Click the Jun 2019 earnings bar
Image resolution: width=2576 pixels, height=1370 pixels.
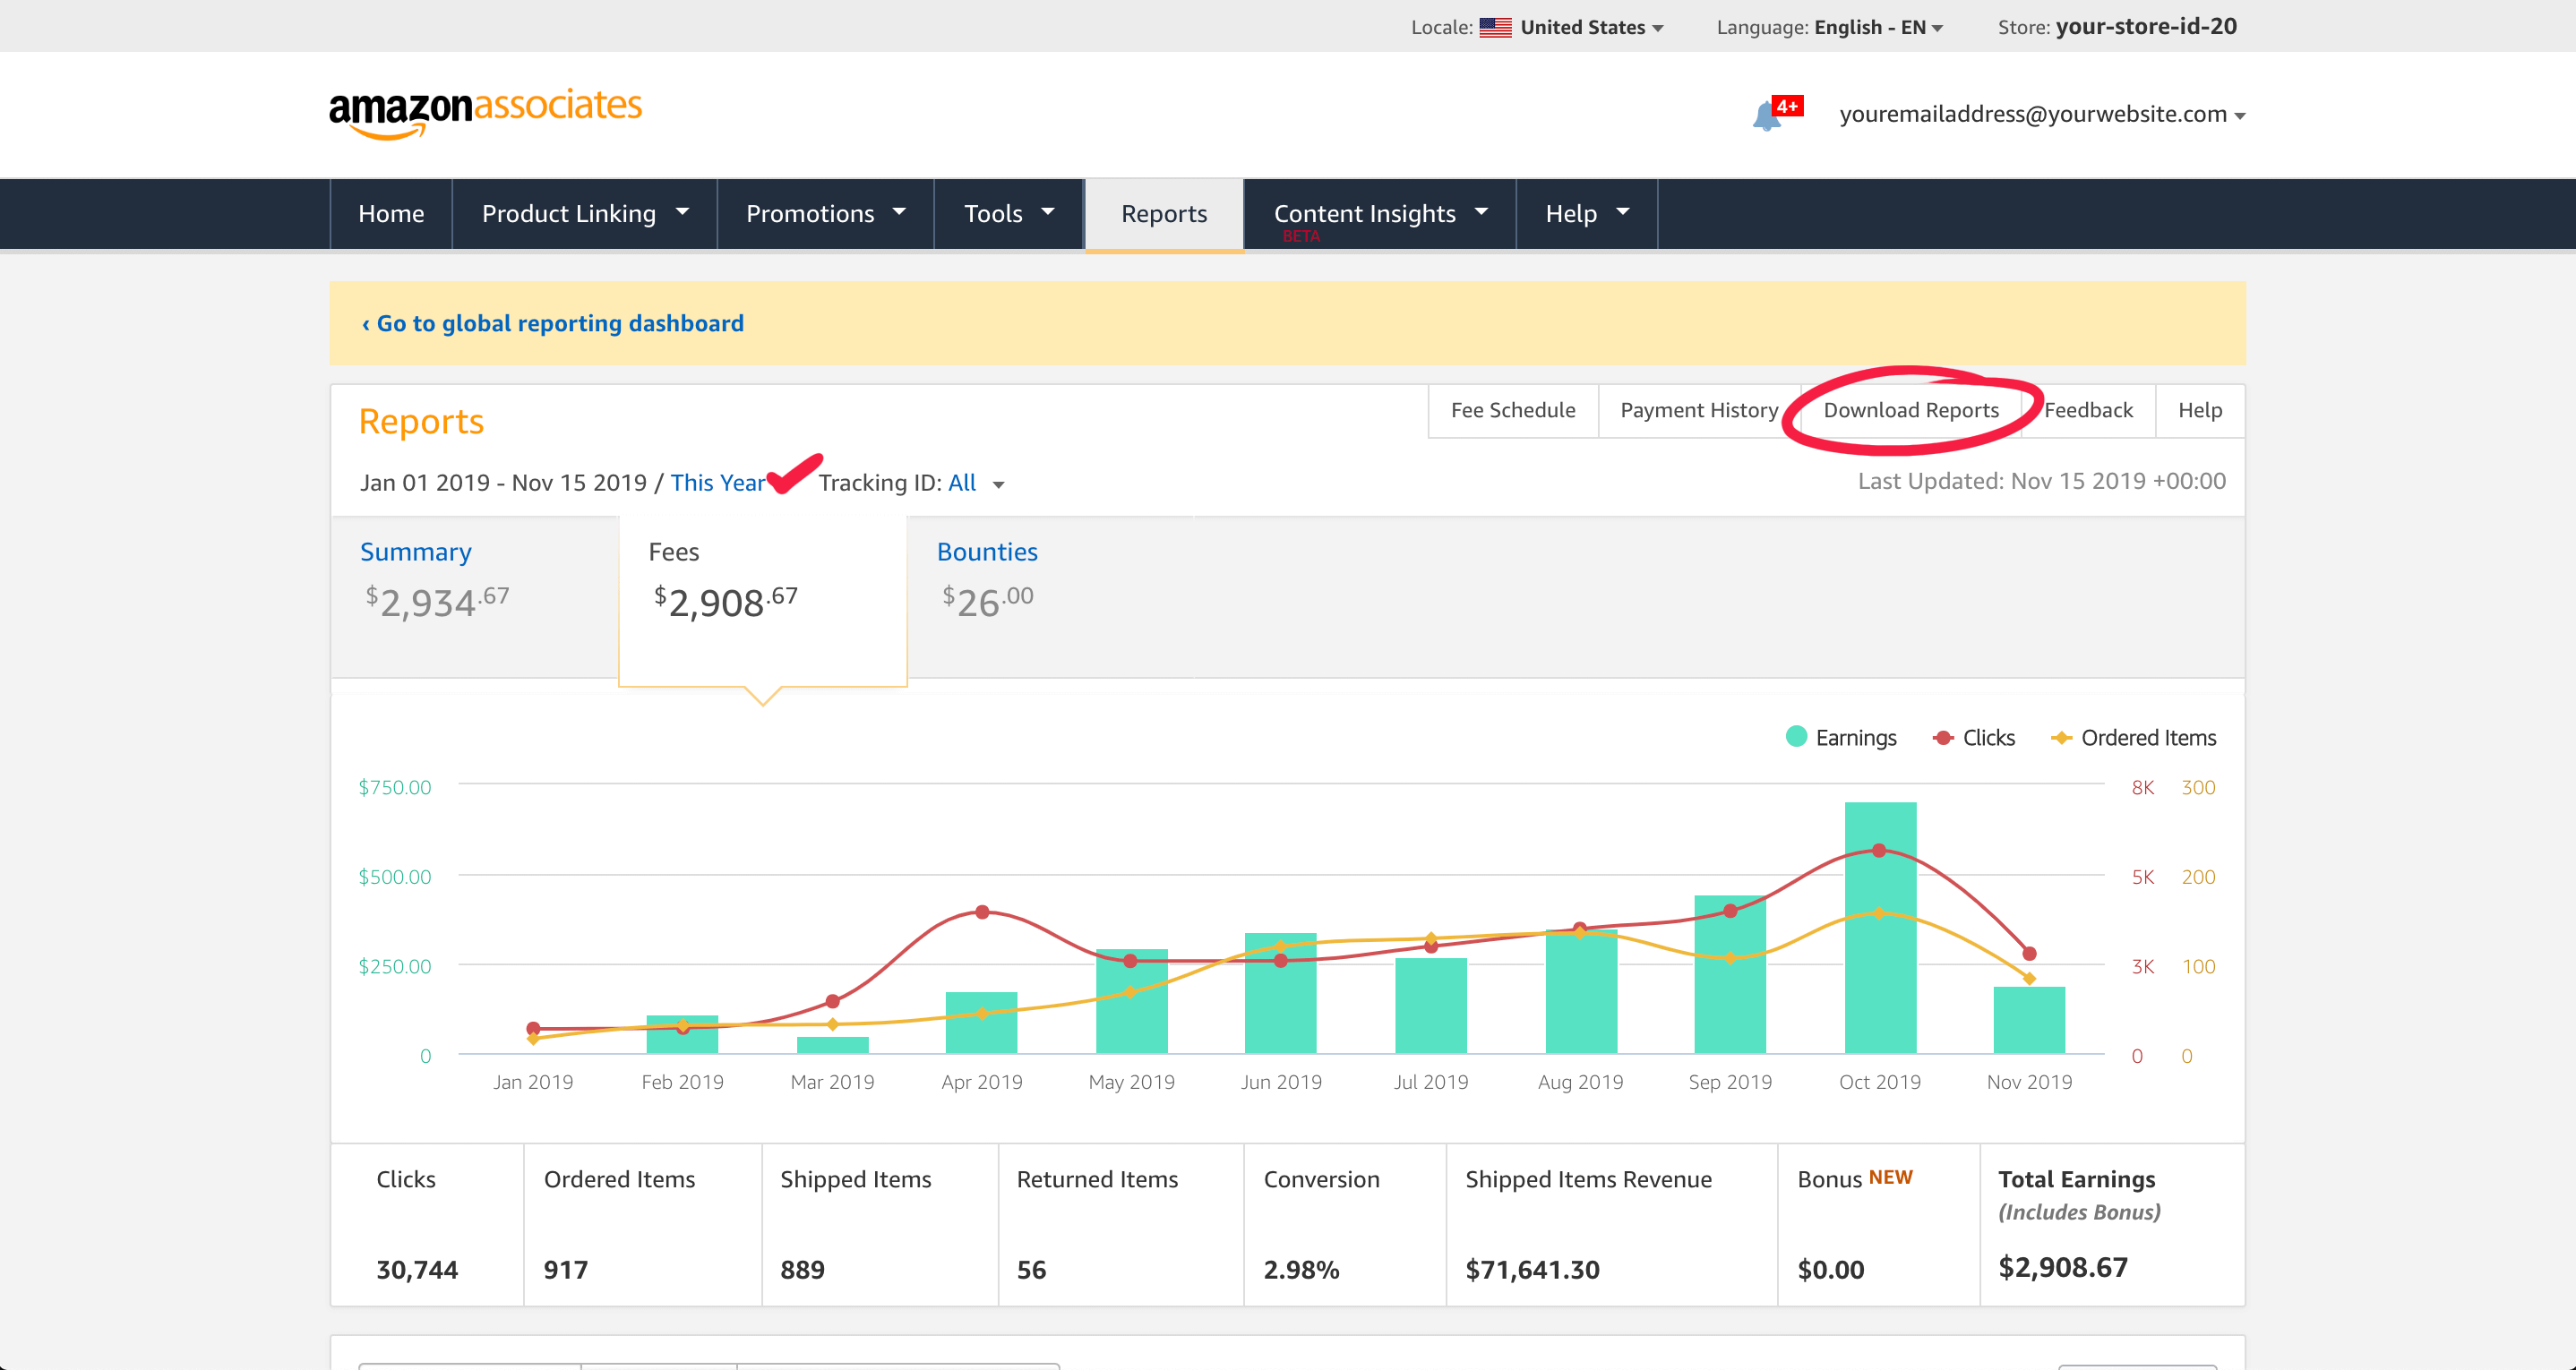pos(1280,993)
